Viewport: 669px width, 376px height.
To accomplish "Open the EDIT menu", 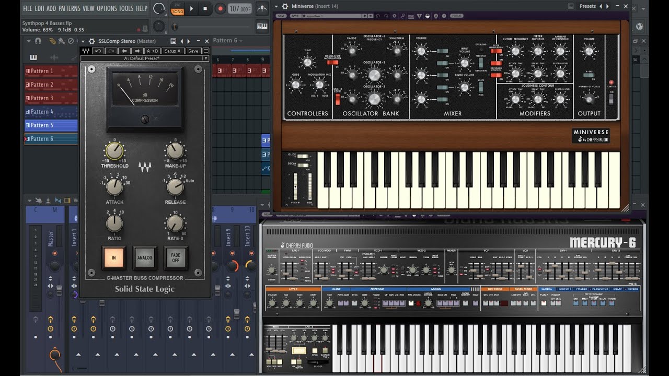I will (39, 8).
